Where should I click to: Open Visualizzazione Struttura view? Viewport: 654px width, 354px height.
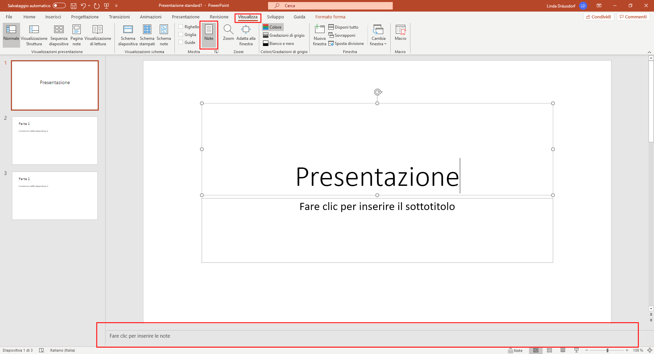(34, 35)
